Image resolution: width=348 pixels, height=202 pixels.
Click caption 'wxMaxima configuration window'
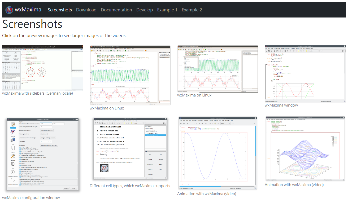31,198
